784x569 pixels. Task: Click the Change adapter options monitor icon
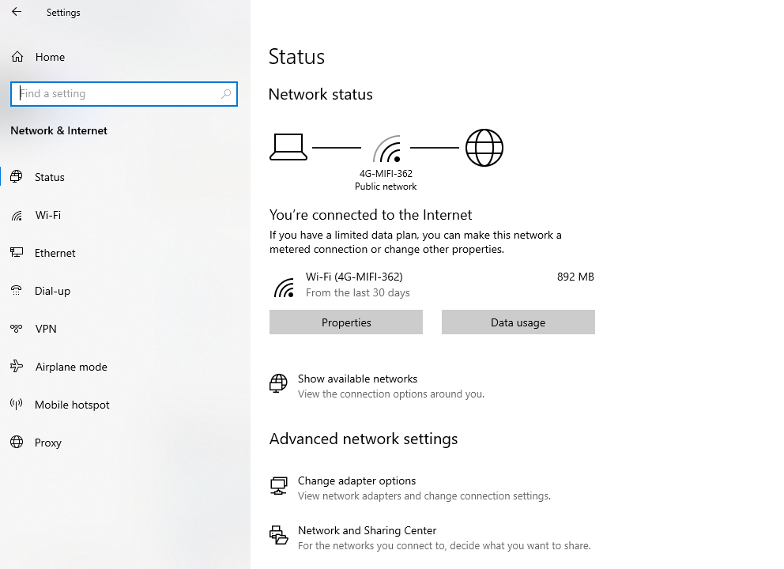click(278, 485)
